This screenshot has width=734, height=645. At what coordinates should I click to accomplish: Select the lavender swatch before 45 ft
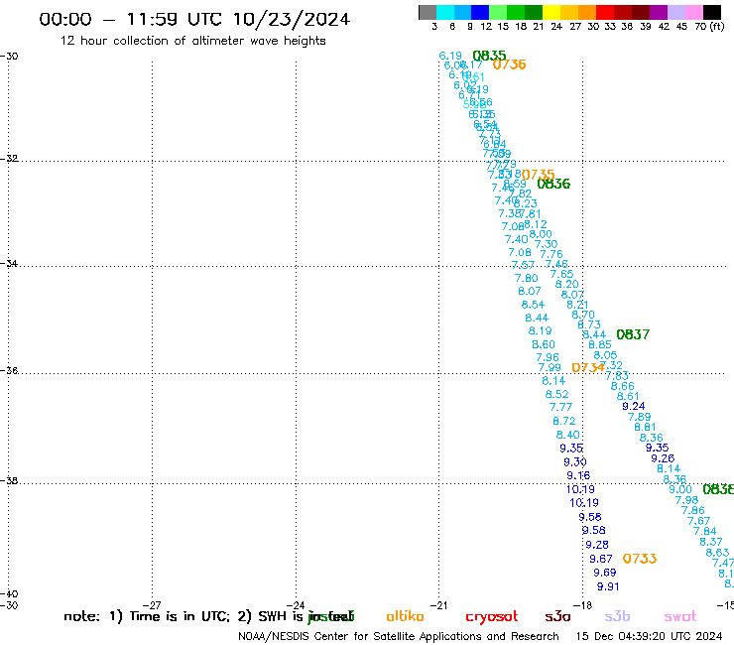coord(675,12)
